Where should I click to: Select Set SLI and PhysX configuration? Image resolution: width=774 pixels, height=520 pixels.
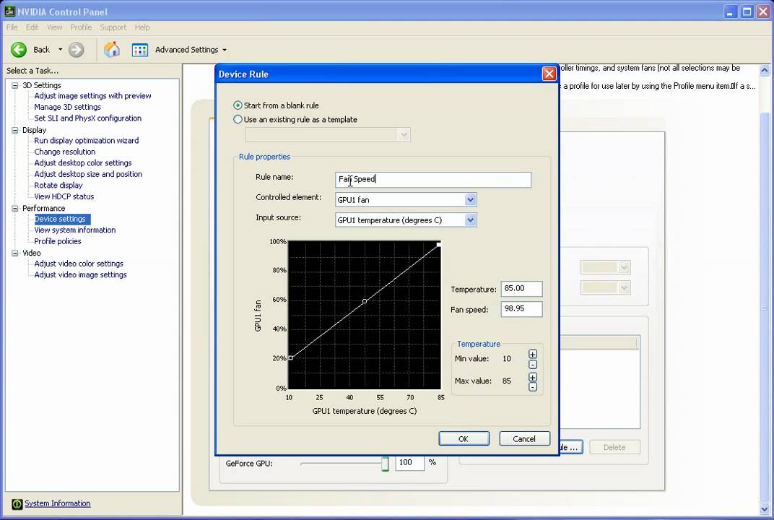(88, 118)
